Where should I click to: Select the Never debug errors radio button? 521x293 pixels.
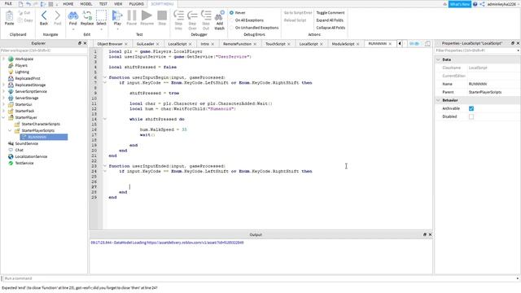pos(231,13)
